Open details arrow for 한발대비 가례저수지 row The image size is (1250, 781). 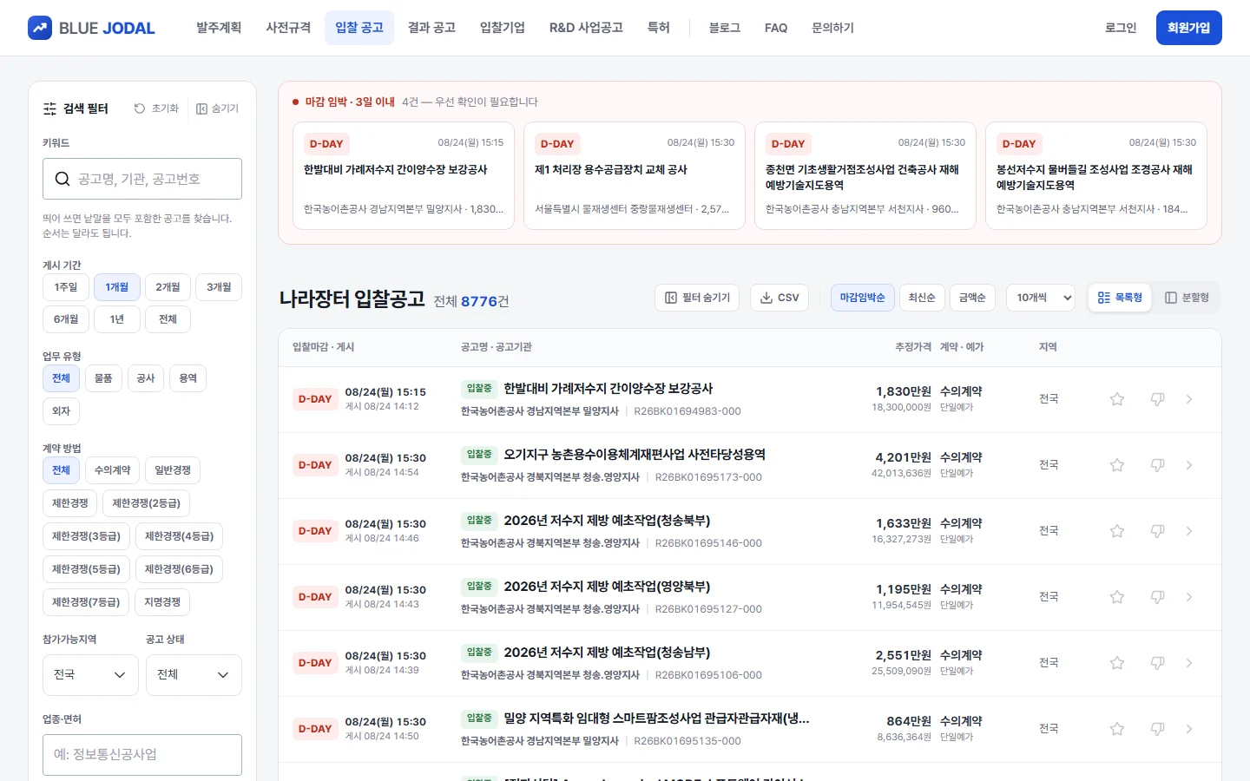[1189, 399]
